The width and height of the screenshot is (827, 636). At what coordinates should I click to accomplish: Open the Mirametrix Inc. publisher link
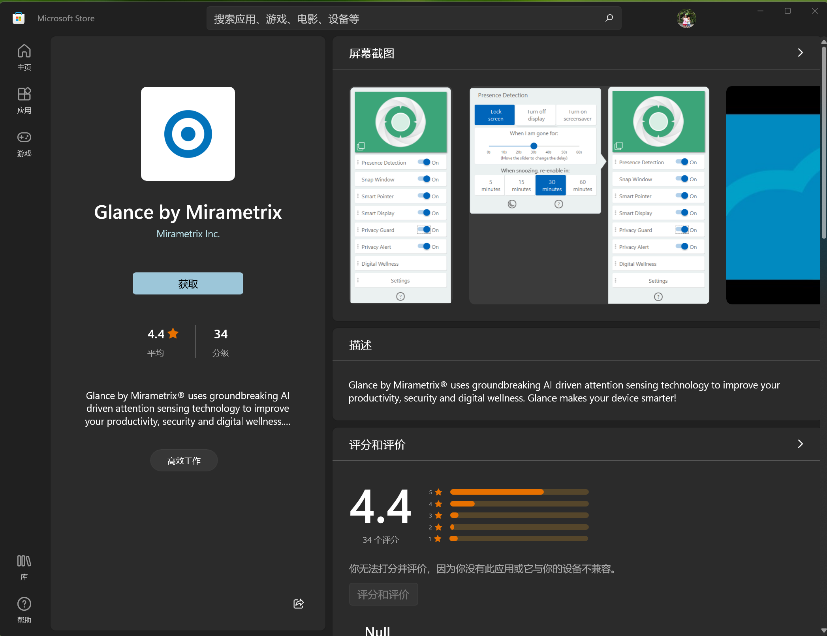(188, 234)
